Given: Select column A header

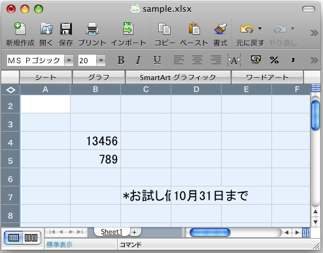Looking at the screenshot, I should click(x=45, y=89).
